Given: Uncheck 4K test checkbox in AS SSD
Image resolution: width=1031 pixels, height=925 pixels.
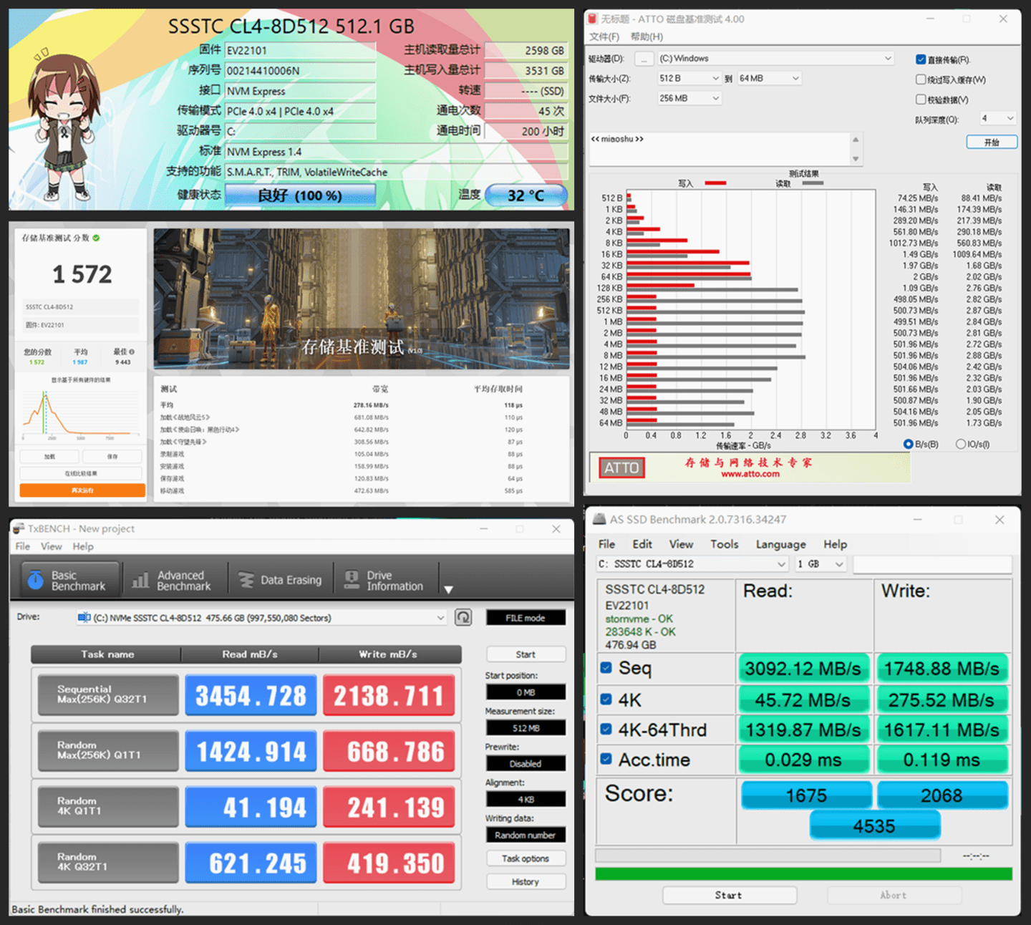Looking at the screenshot, I should click(x=606, y=699).
